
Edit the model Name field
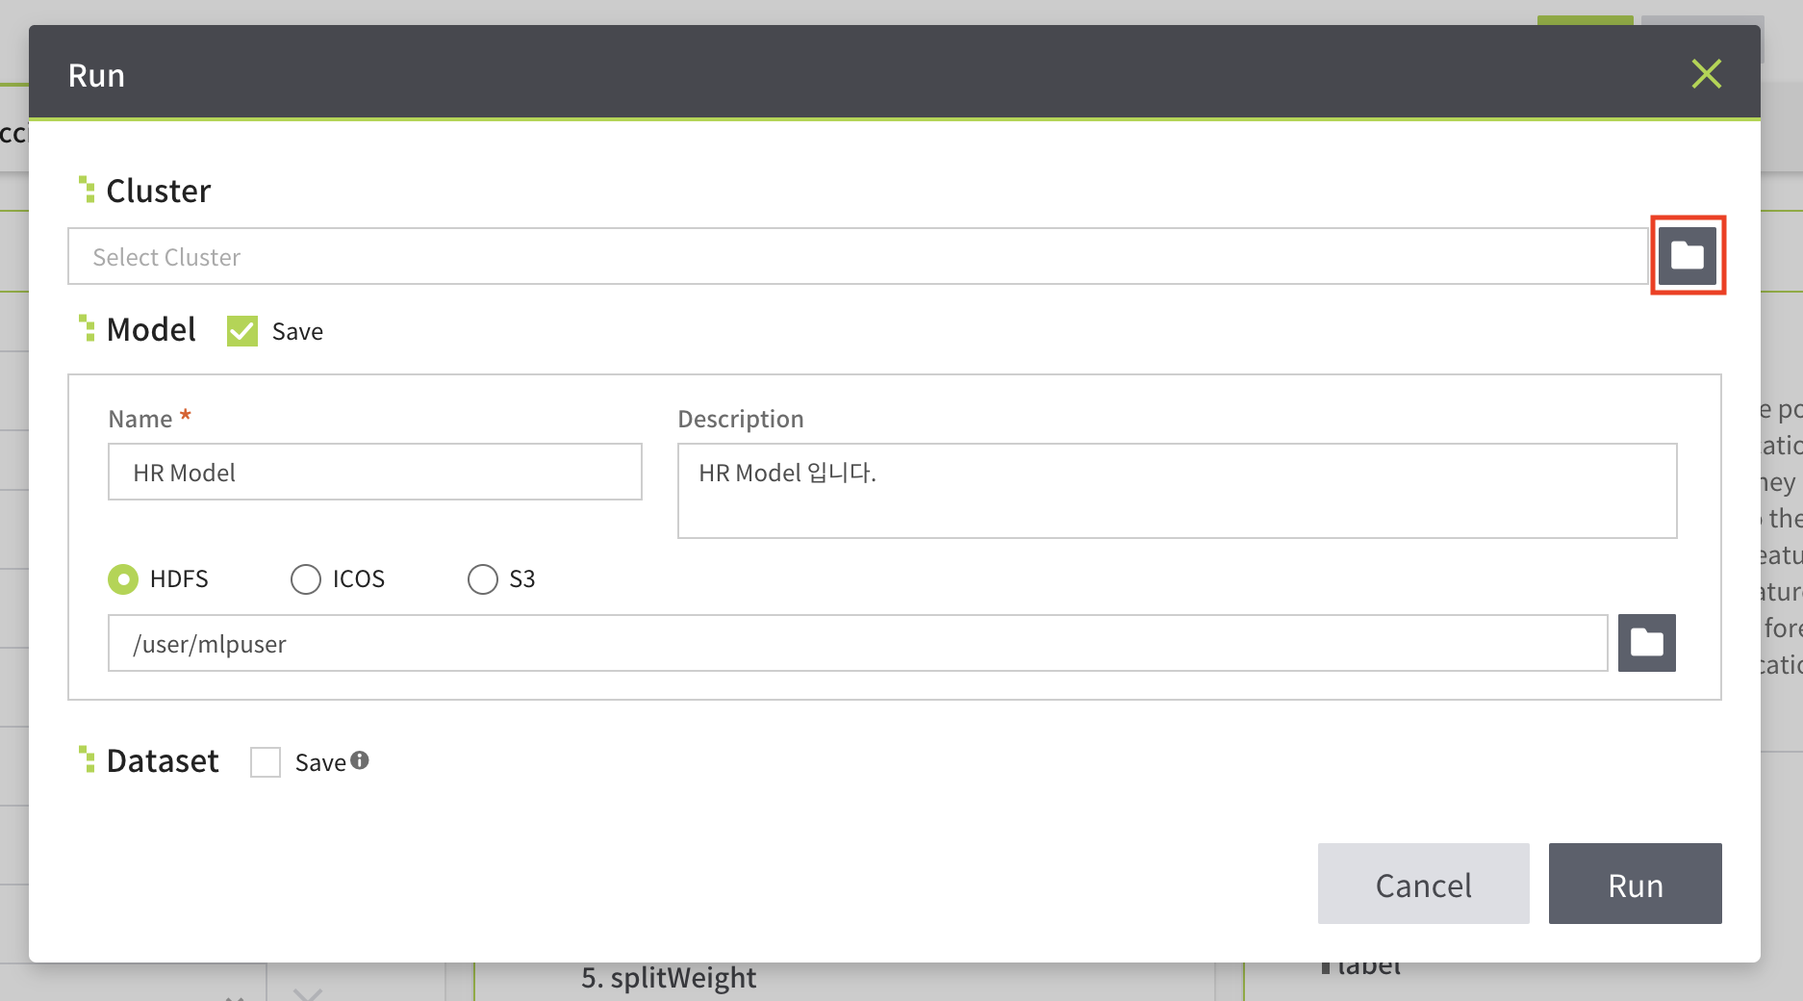pos(375,472)
